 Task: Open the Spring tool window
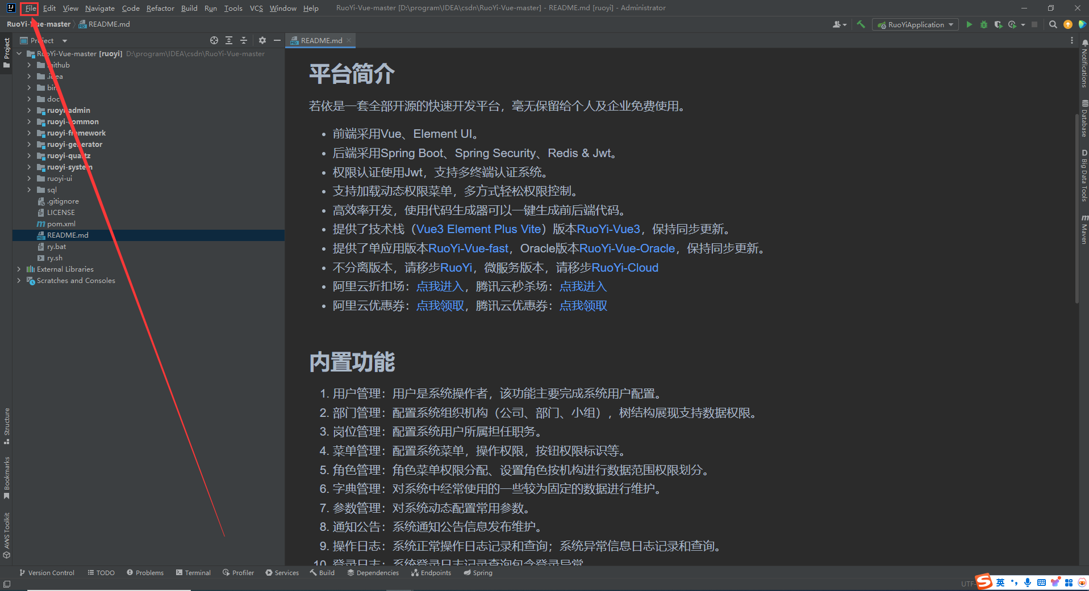[478, 573]
